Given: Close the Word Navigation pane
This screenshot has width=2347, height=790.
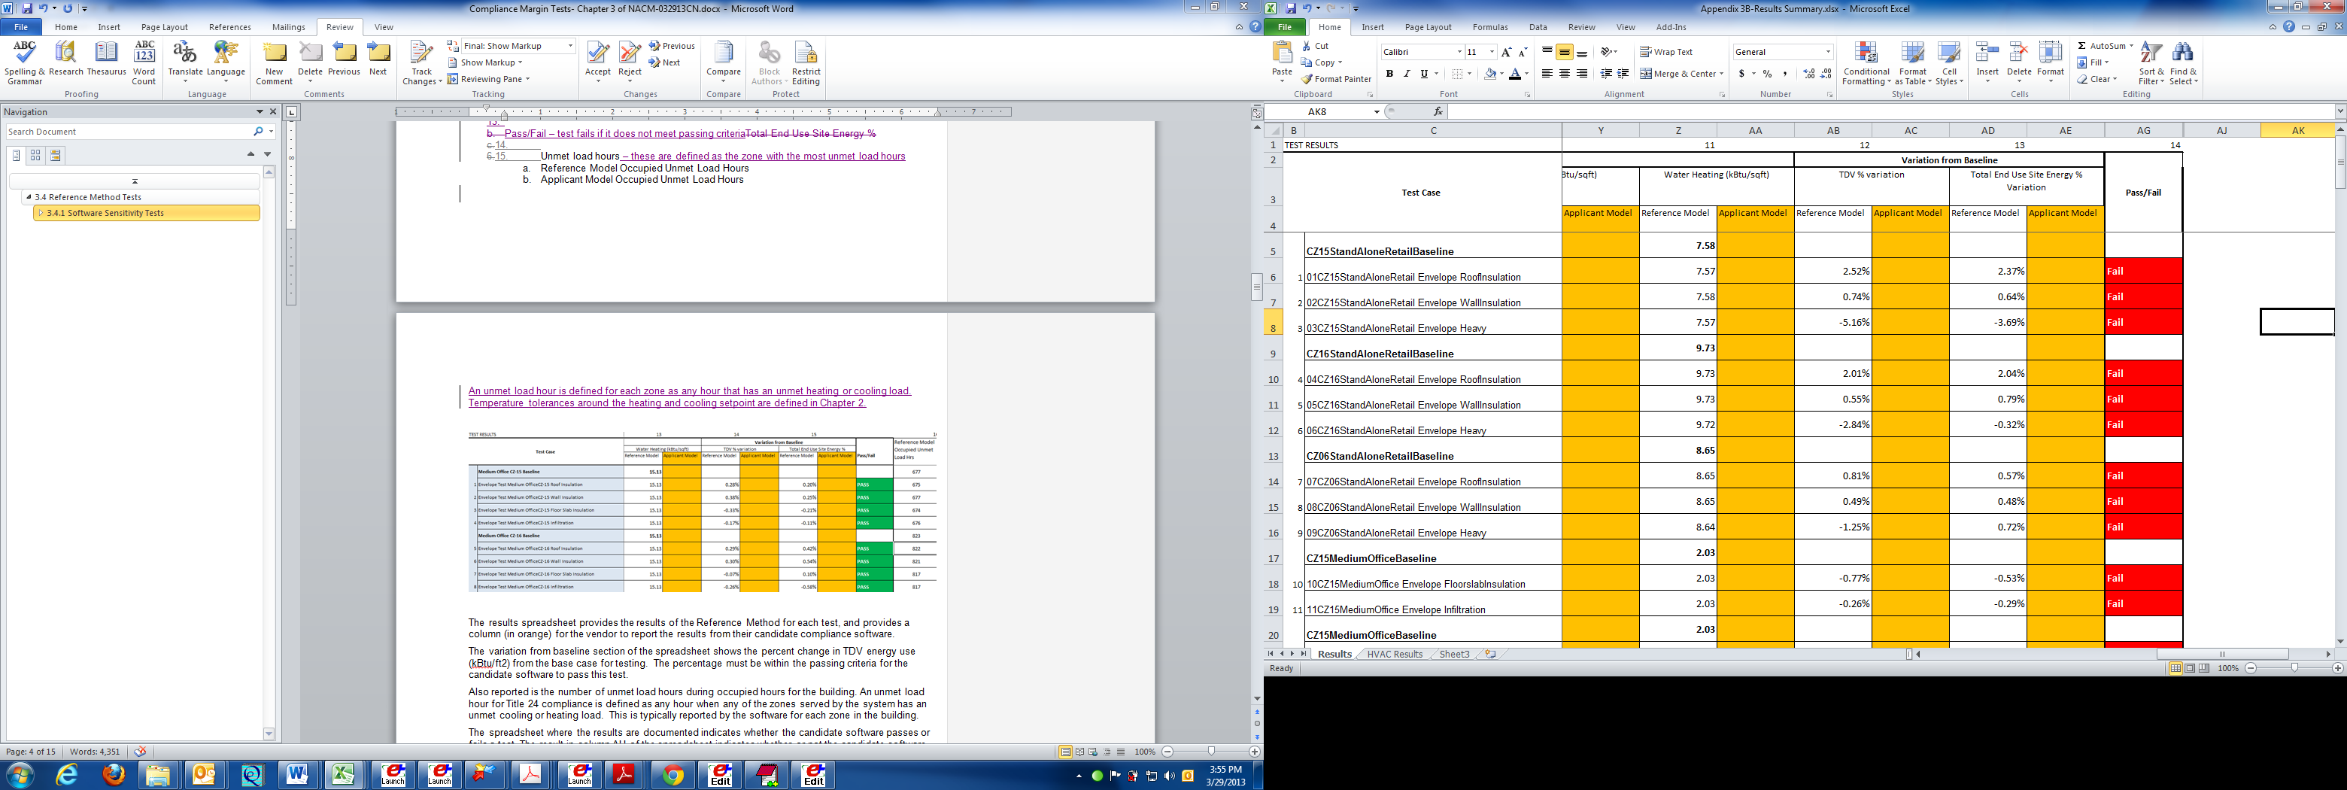Looking at the screenshot, I should [272, 112].
